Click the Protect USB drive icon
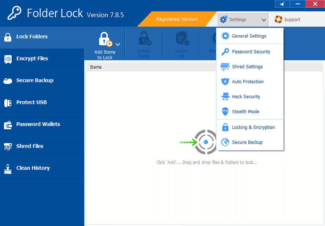325x226 pixels. point(8,103)
